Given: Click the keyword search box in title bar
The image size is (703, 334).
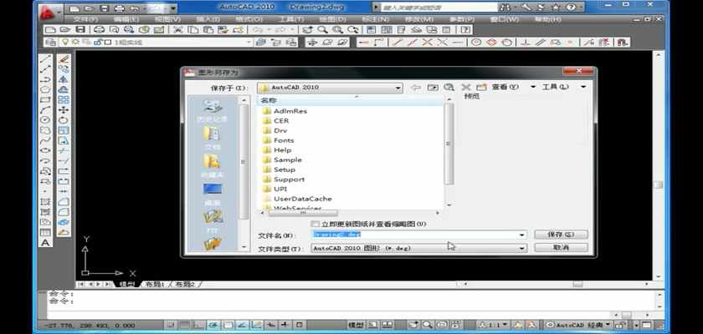Looking at the screenshot, I should (x=439, y=8).
